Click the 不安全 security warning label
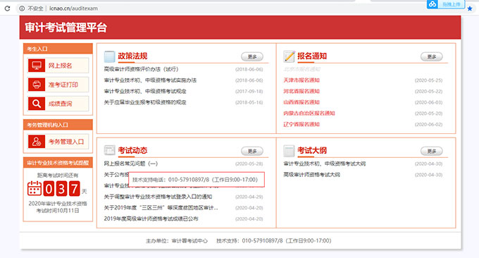479x258 pixels. 35,8
